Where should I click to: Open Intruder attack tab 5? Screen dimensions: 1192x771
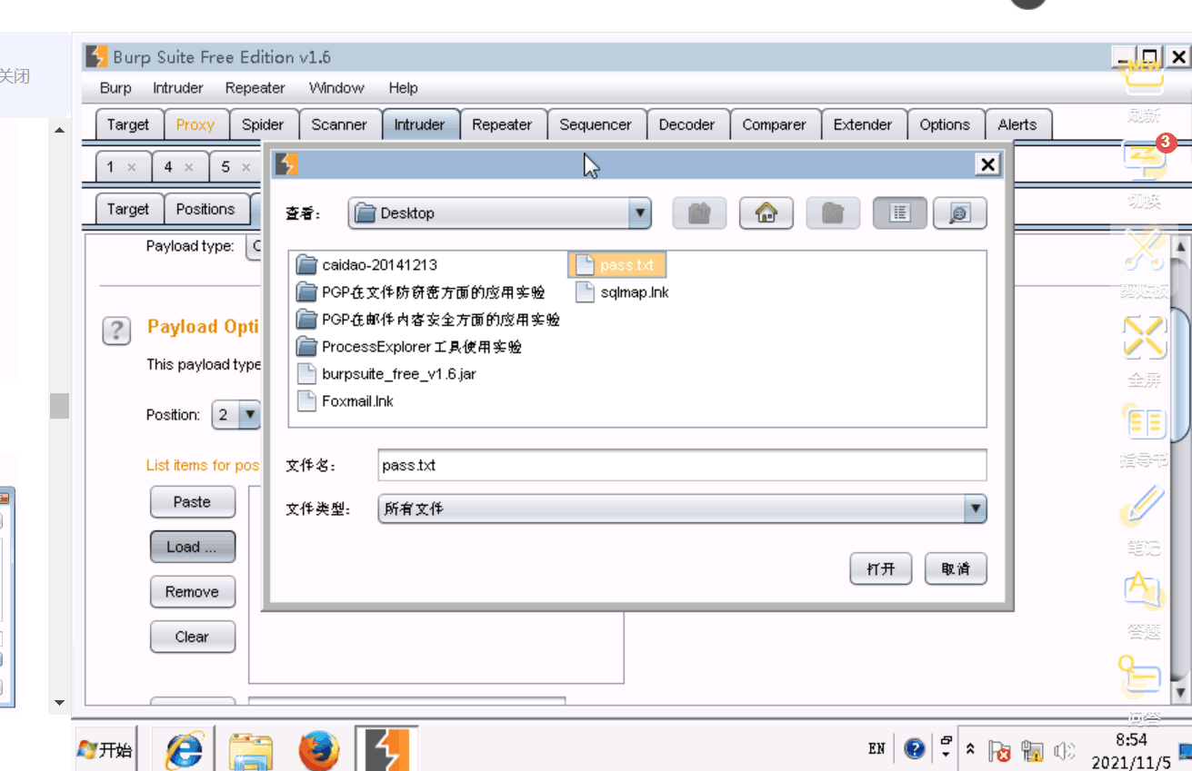pos(225,167)
